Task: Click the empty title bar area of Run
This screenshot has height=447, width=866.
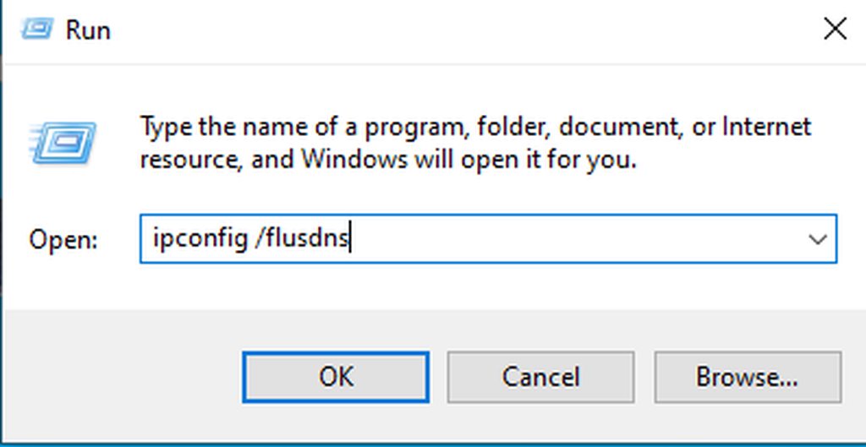Action: tap(464, 30)
